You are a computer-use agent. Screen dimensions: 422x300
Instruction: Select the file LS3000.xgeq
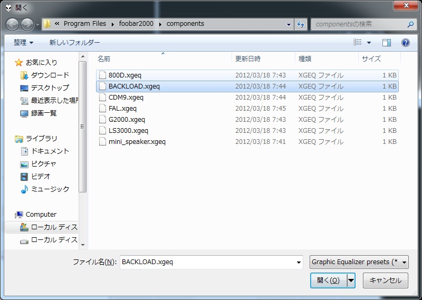(x=247, y=130)
